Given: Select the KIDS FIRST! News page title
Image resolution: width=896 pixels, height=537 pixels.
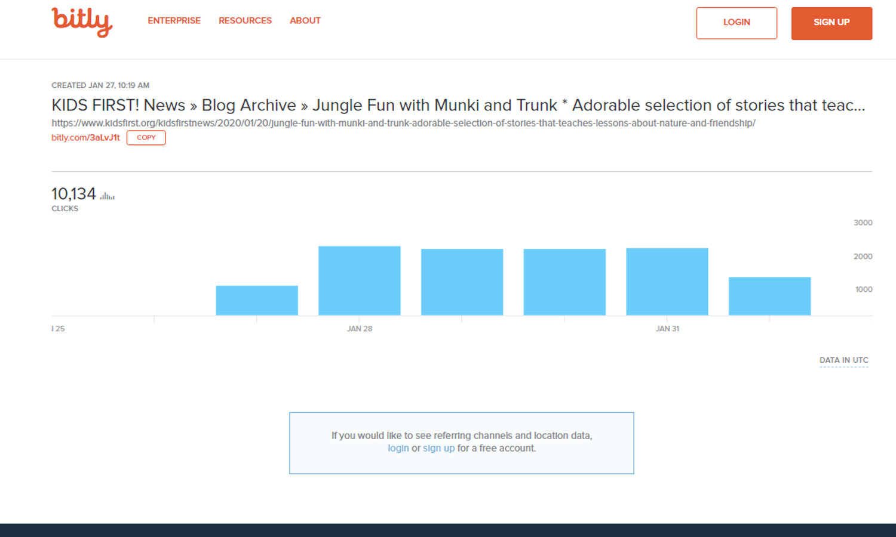Looking at the screenshot, I should [458, 105].
